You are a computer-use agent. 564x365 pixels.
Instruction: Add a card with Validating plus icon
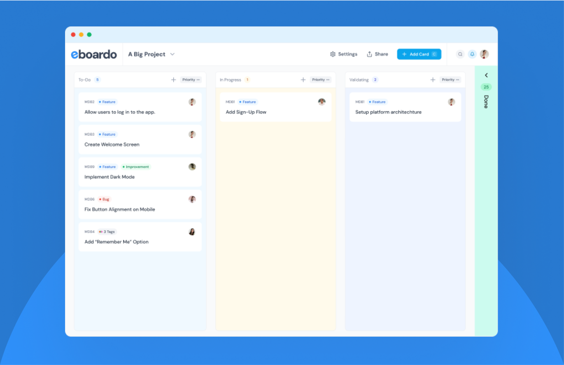pos(433,80)
